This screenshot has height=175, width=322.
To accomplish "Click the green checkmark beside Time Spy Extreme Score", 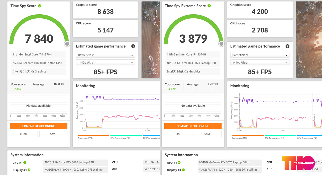I will coord(209,6).
